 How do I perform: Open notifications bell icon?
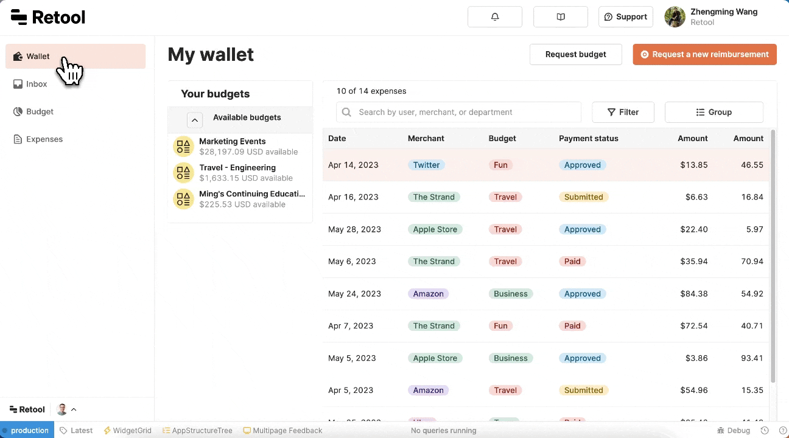(494, 17)
